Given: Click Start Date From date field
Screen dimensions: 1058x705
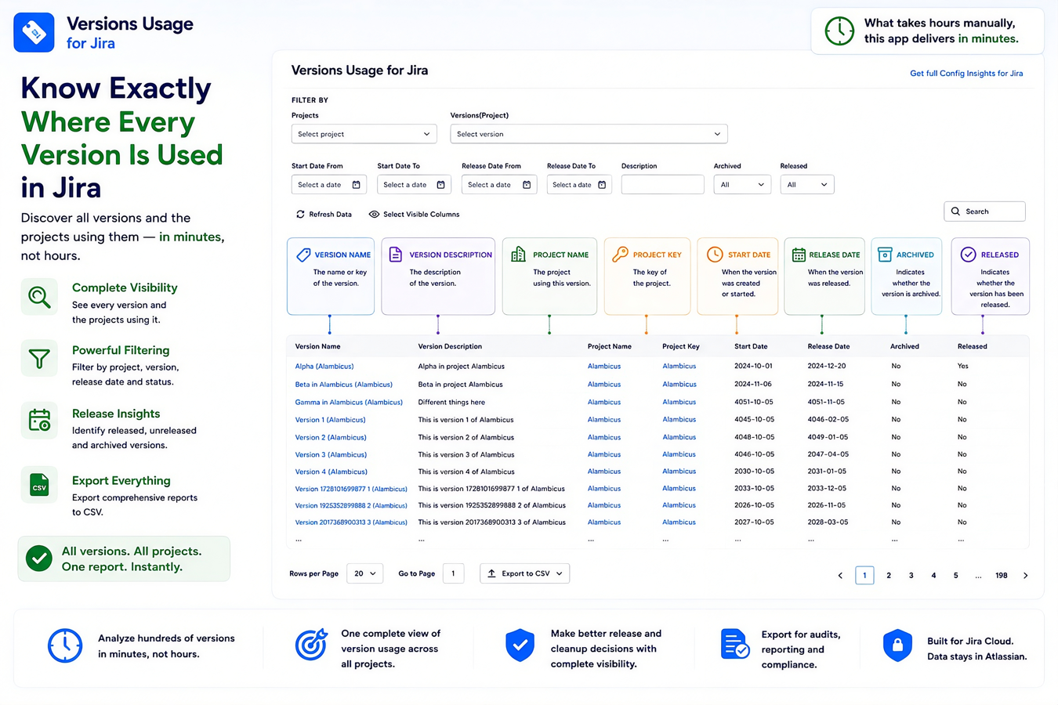Looking at the screenshot, I should click(329, 185).
